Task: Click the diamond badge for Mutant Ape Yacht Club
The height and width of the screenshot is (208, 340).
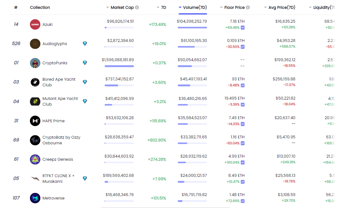Action: [x=85, y=101]
